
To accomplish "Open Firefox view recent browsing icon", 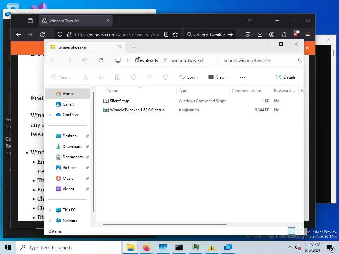I will [x=30, y=21].
